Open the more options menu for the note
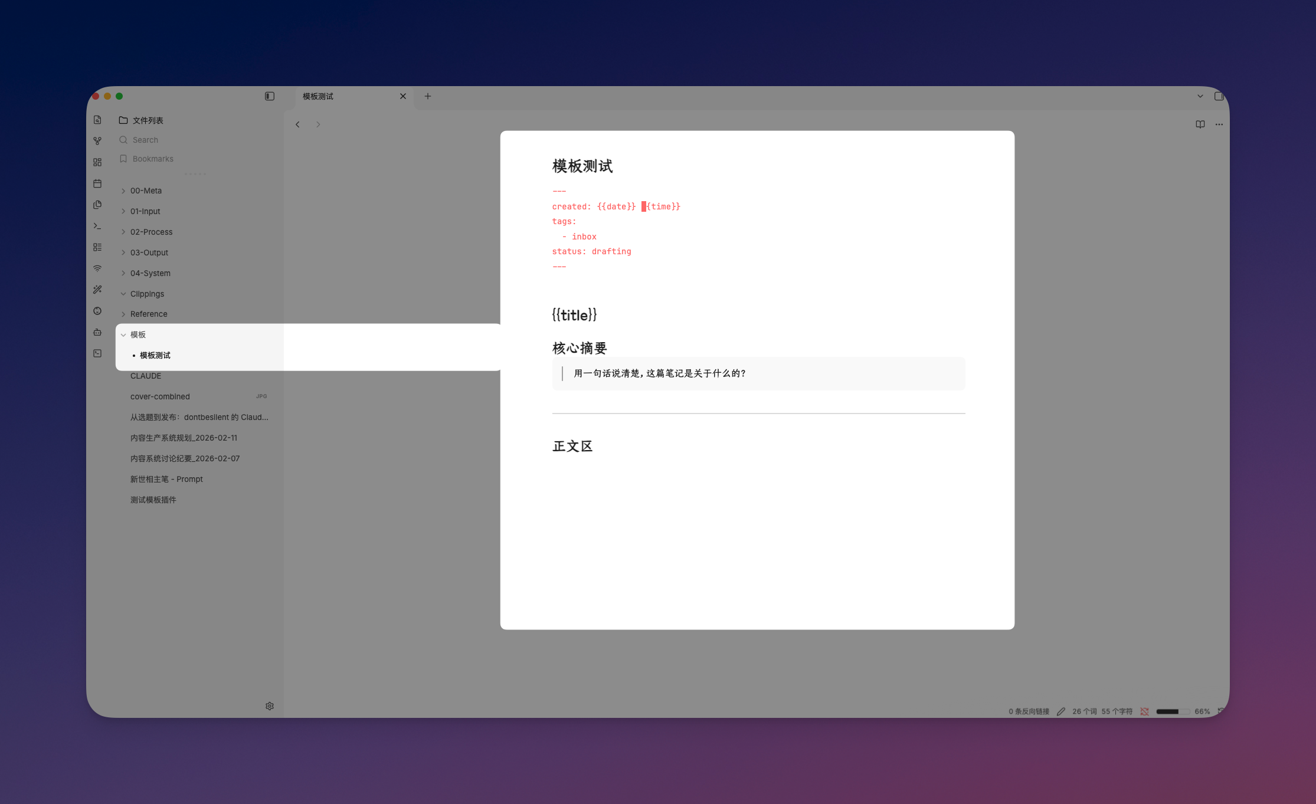Image resolution: width=1316 pixels, height=804 pixels. (1219, 124)
